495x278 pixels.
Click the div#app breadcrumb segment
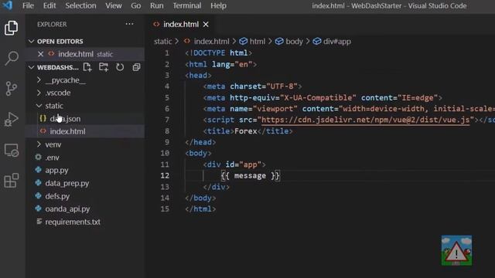click(337, 42)
